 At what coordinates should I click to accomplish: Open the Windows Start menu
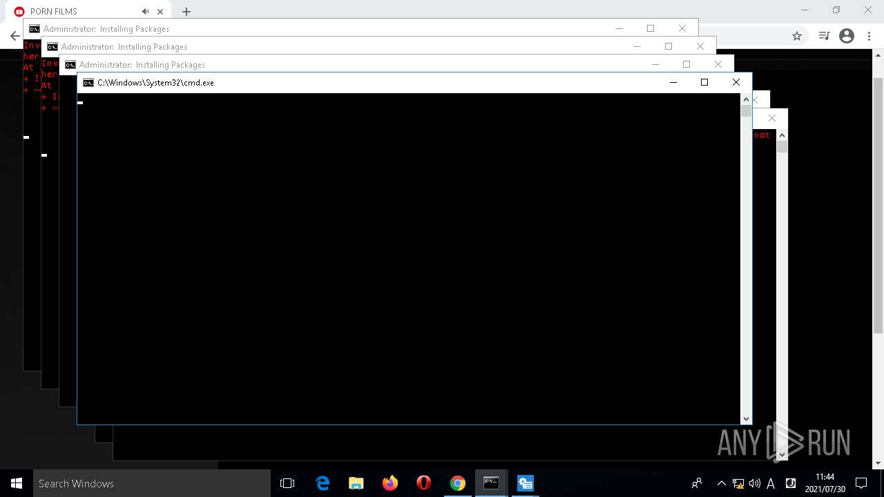click(17, 483)
